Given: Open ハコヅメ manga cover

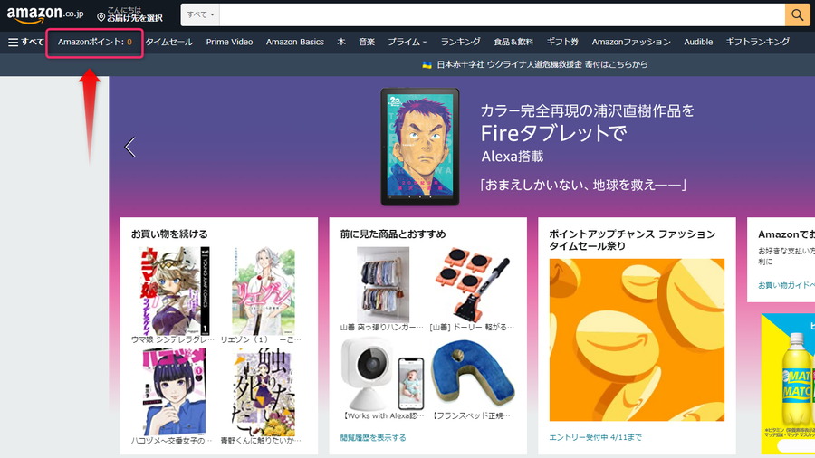Looking at the screenshot, I should click(174, 392).
